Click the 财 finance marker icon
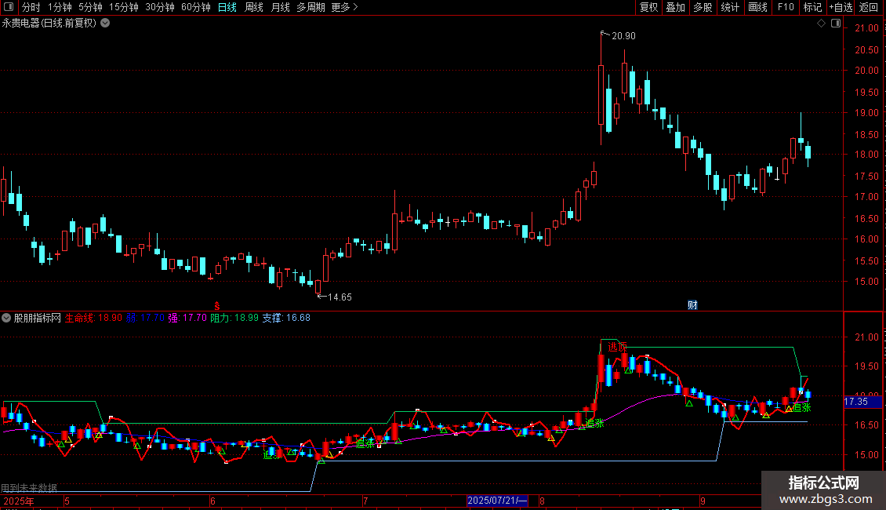Screen dimensions: 886x510 [x=692, y=305]
